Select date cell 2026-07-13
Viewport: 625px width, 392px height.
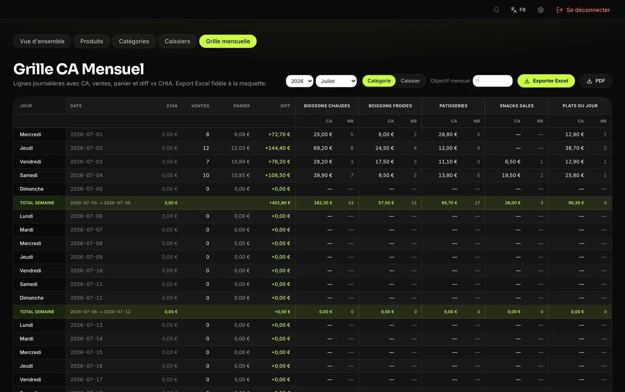pos(86,325)
